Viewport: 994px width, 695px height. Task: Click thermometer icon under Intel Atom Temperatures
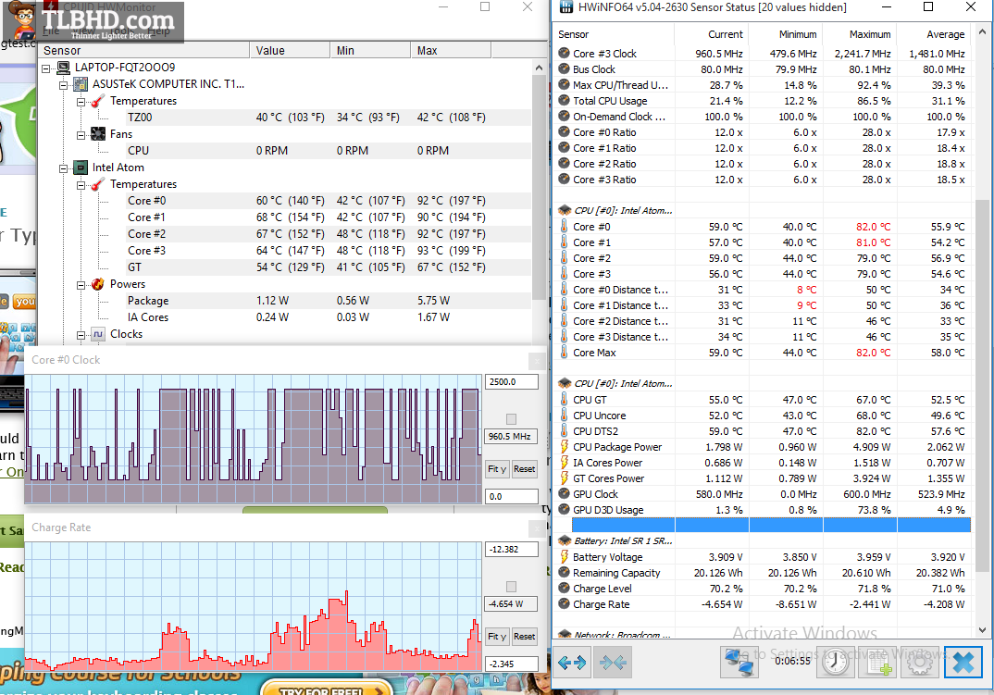(x=97, y=184)
